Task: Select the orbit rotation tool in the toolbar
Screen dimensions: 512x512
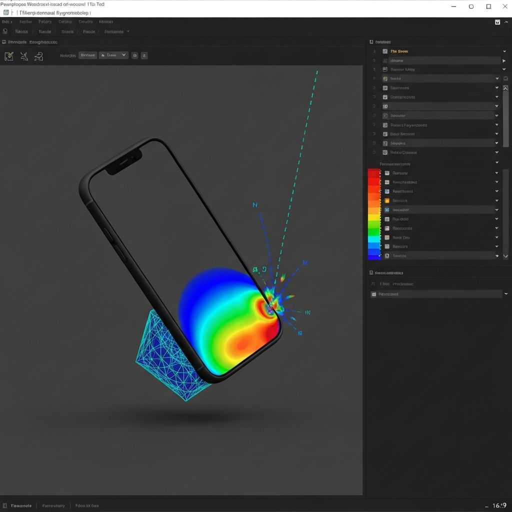Action: click(x=39, y=56)
